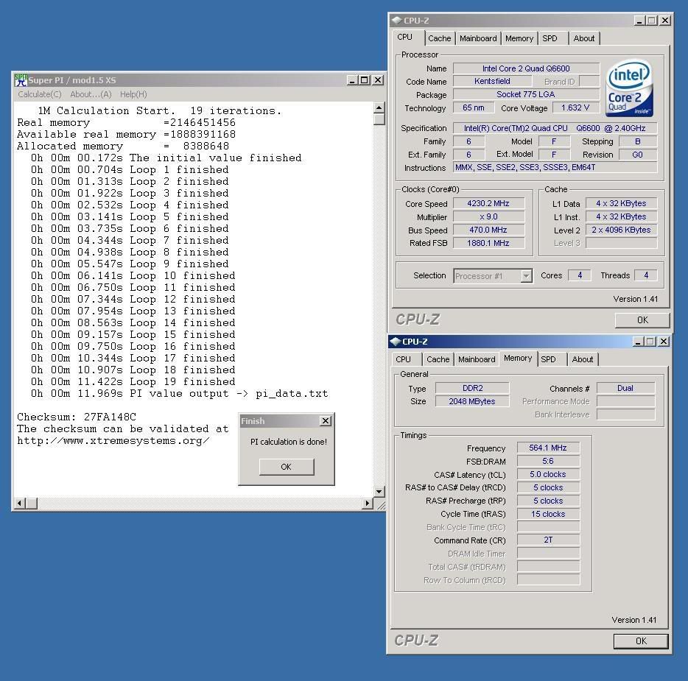The width and height of the screenshot is (688, 681).
Task: Click the PI value output pi_data.txt line
Action: pos(180,393)
